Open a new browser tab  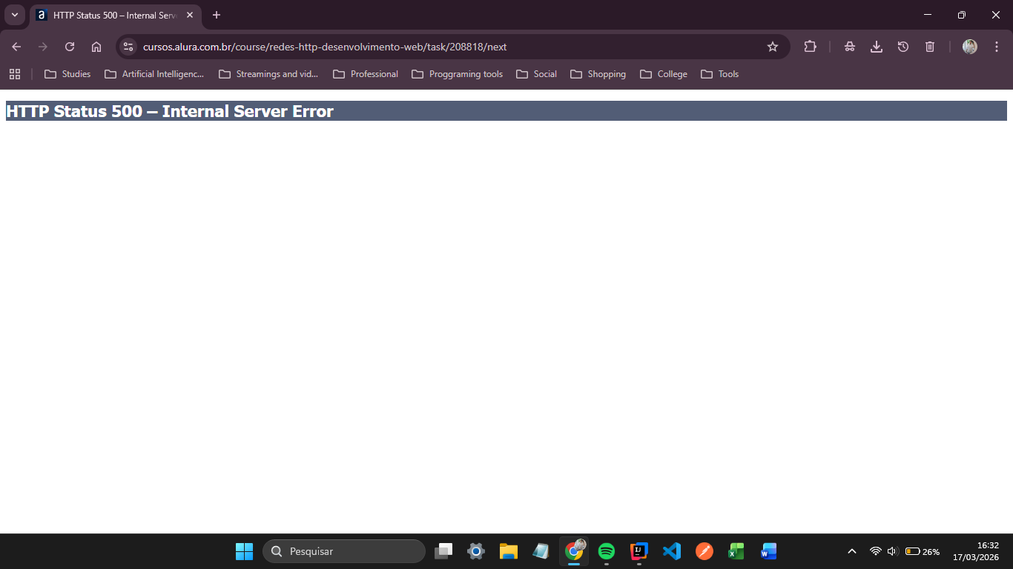pos(217,15)
